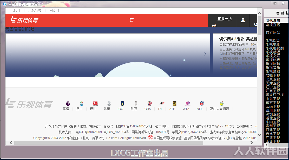Select the 乐视电视剧 channel
This screenshot has height=160, width=289.
tap(275, 48)
